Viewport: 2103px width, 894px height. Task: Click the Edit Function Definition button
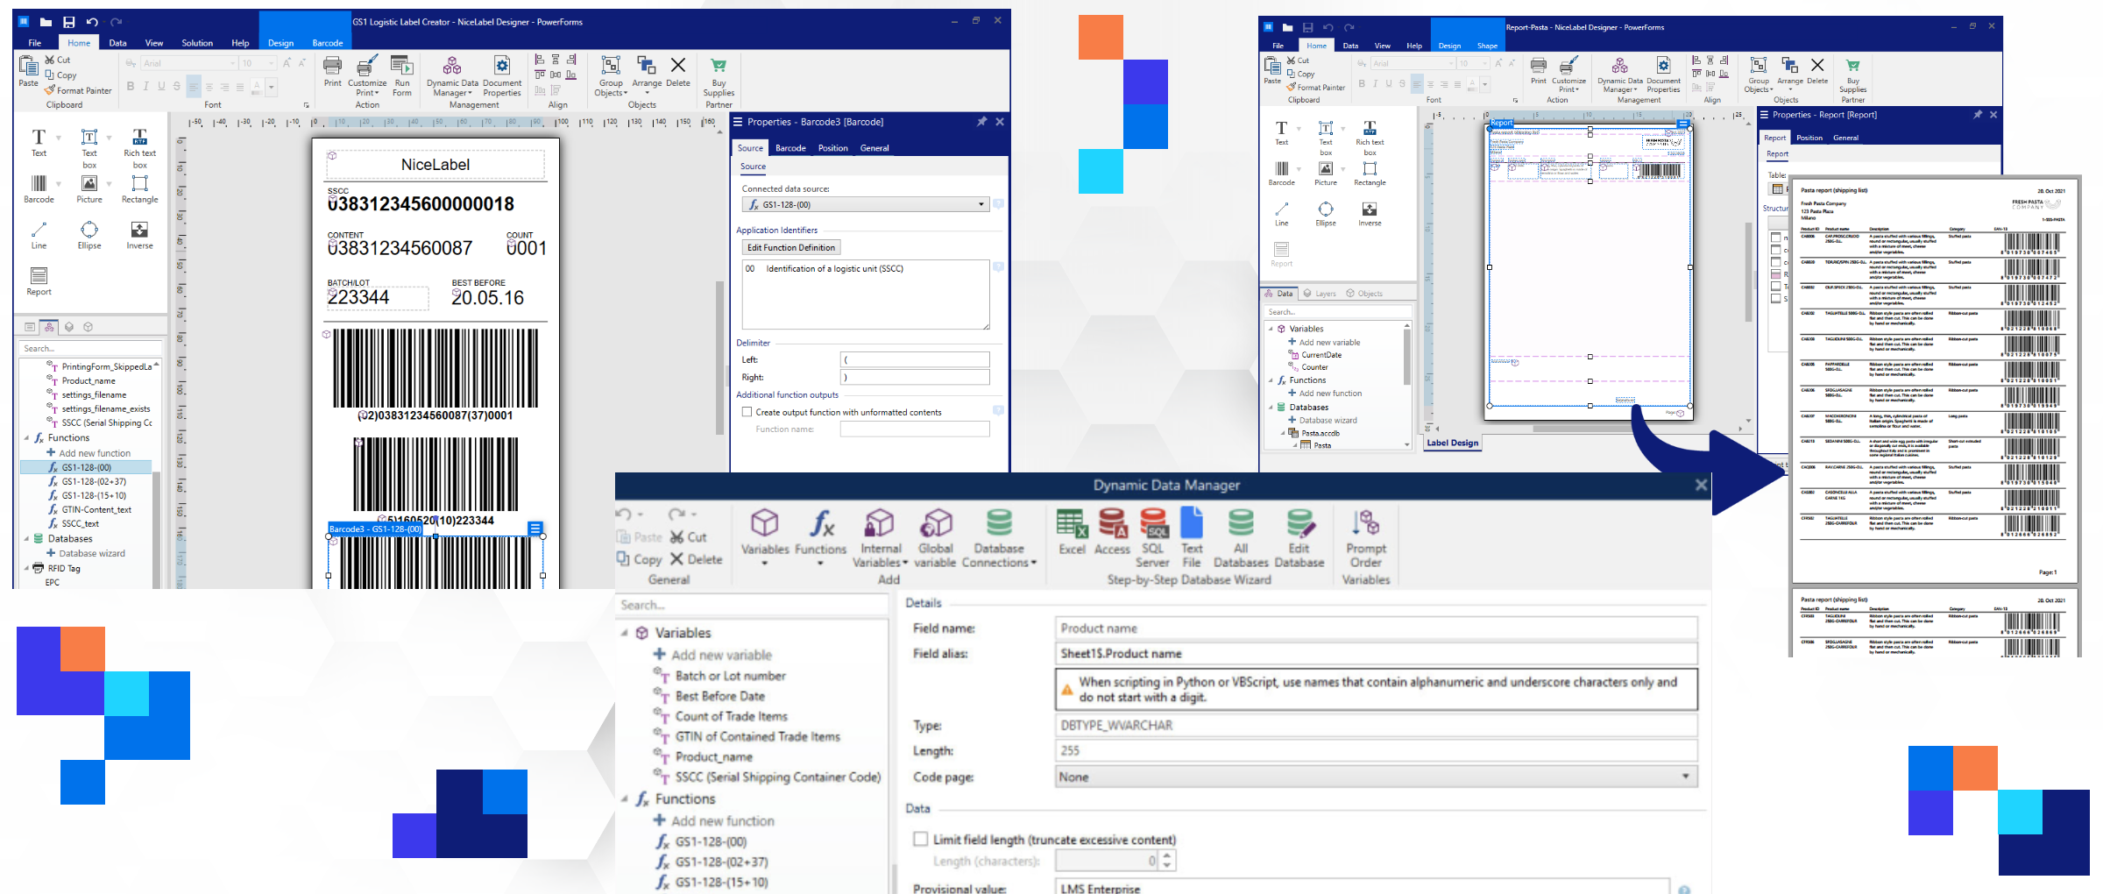(x=791, y=248)
